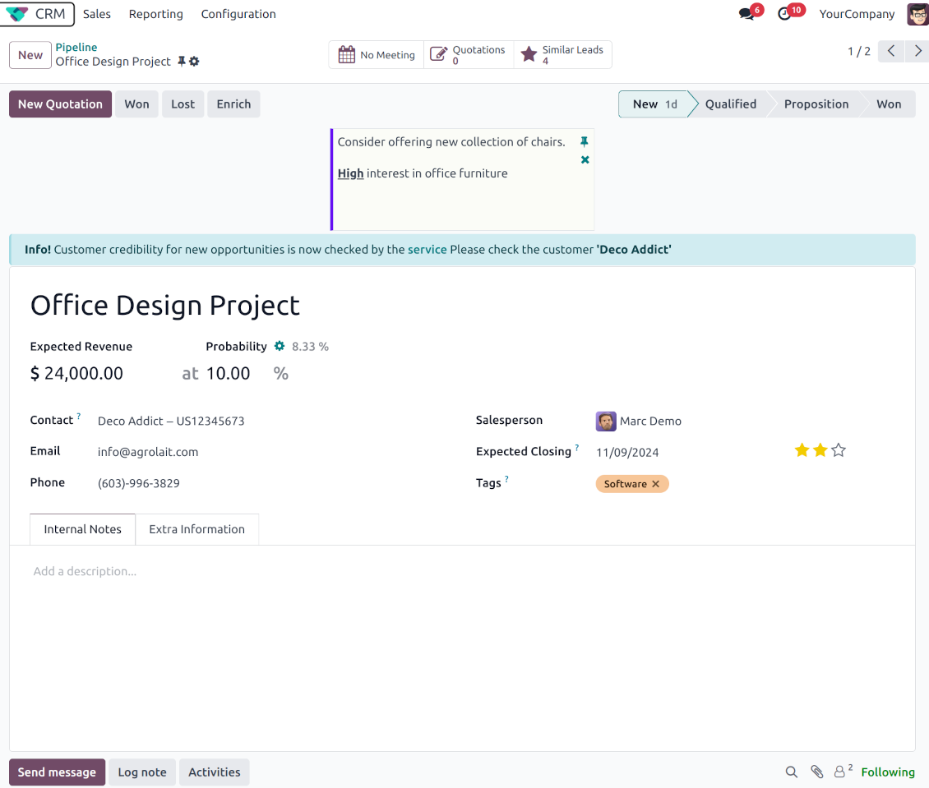Open the Reporting menu
This screenshot has width=929, height=788.
pos(156,14)
